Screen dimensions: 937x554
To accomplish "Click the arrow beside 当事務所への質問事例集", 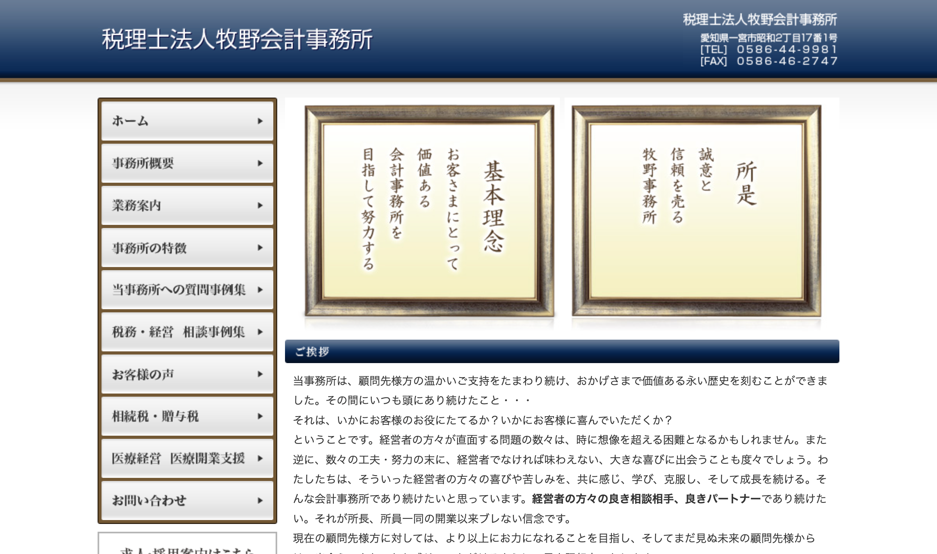I will click(260, 290).
